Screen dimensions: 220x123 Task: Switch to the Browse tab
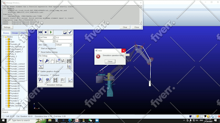[x=6, y=33]
